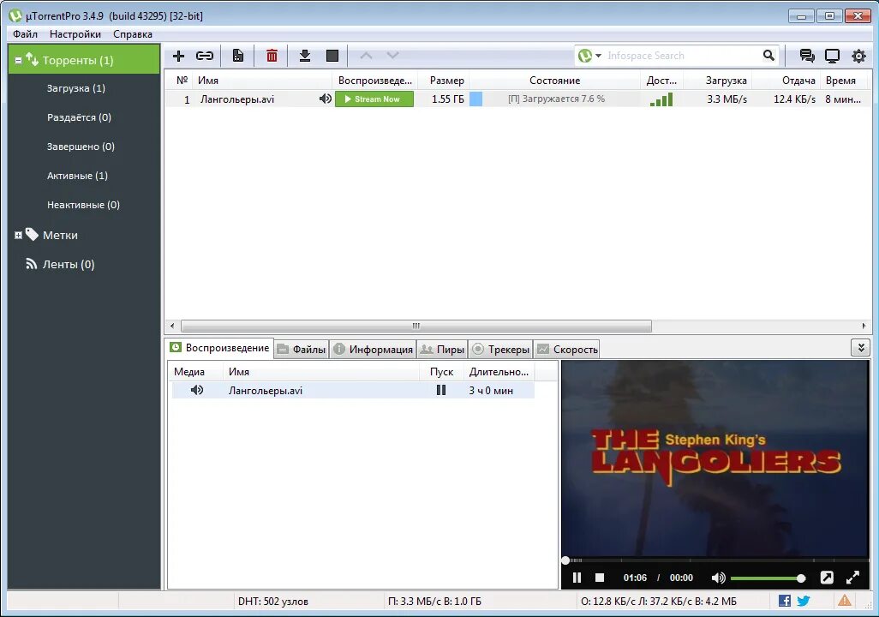Mute the video player volume speaker
This screenshot has width=879, height=617.
coord(718,578)
